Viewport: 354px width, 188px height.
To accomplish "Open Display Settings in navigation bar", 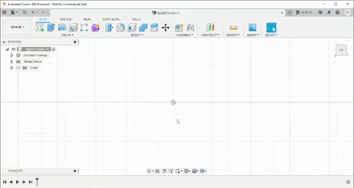I will (186, 171).
